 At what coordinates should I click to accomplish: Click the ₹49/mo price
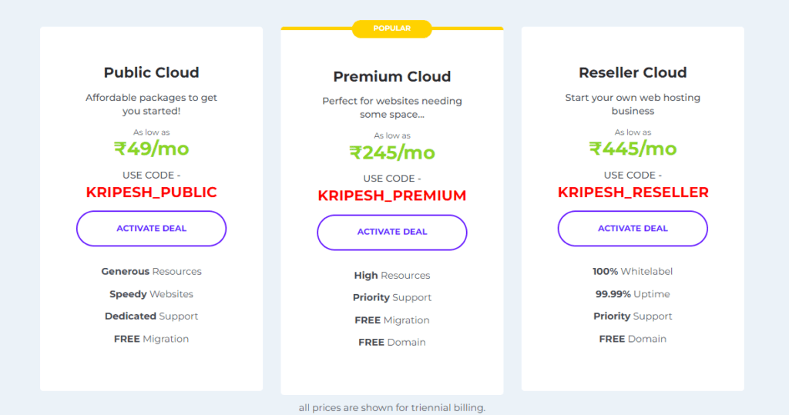(151, 149)
